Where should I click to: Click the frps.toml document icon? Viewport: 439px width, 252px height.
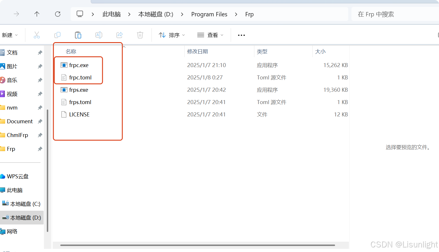point(64,102)
